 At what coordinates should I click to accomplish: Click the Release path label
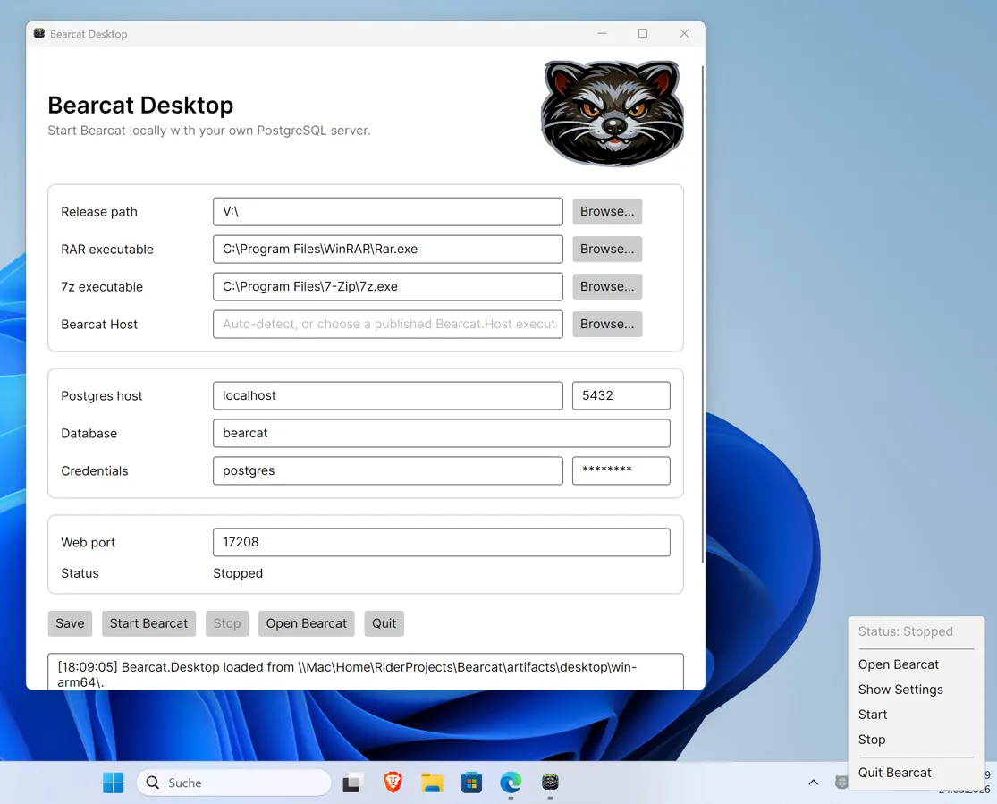[x=99, y=212]
